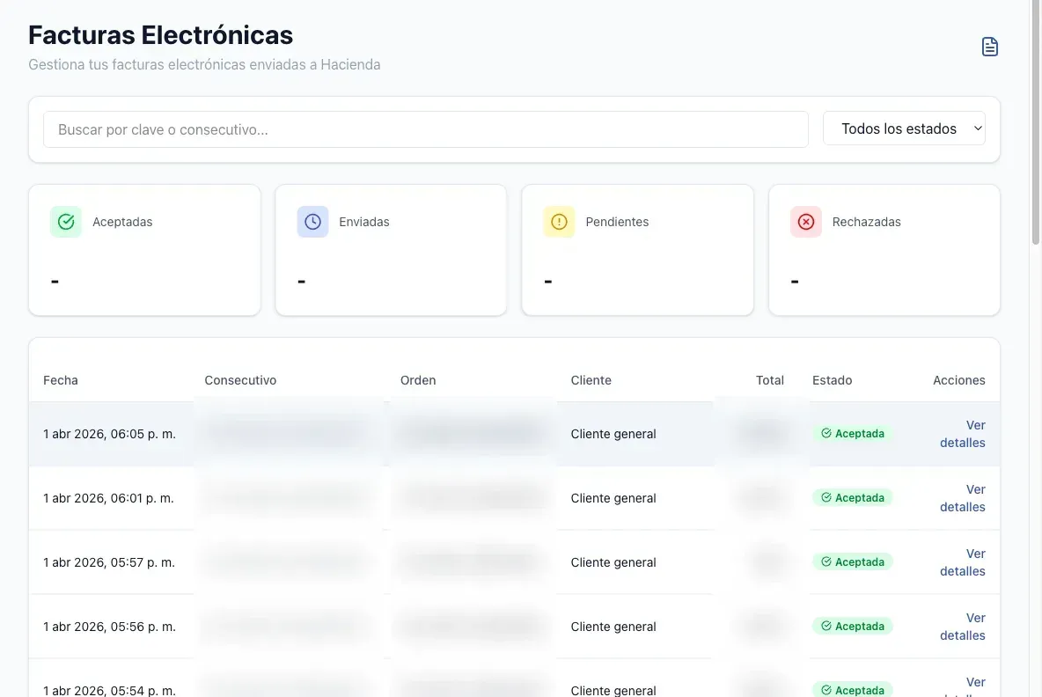
Task: Click Aceptada badge in 05:56 p. m. row
Action: [x=853, y=626]
